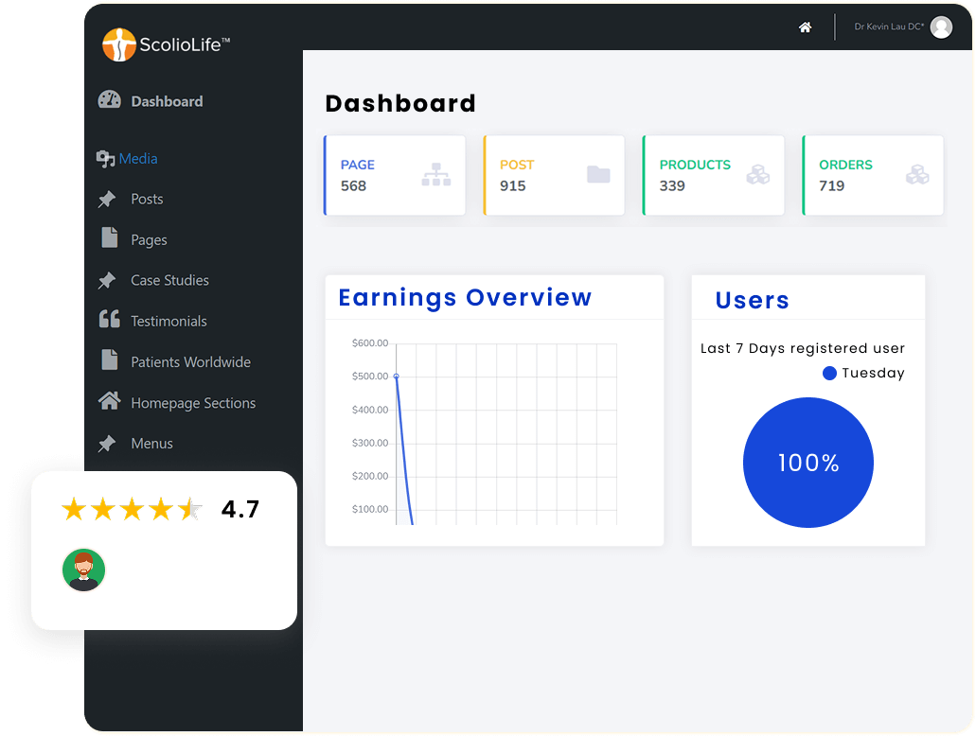Image resolution: width=976 pixels, height=736 pixels.
Task: Select Patients Worldwide menu item
Action: (x=190, y=362)
